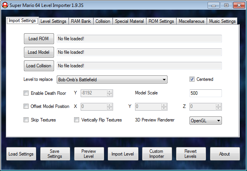The width and height of the screenshot is (247, 171).
Task: Open the Collision tab
Action: click(x=103, y=21)
